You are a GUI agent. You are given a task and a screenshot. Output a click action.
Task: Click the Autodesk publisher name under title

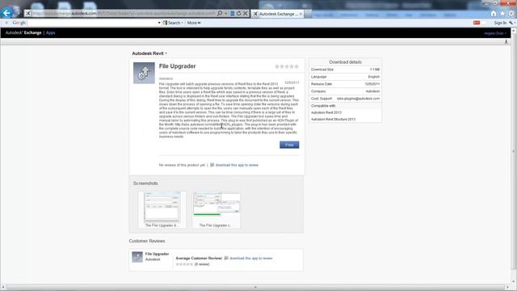(x=166, y=78)
